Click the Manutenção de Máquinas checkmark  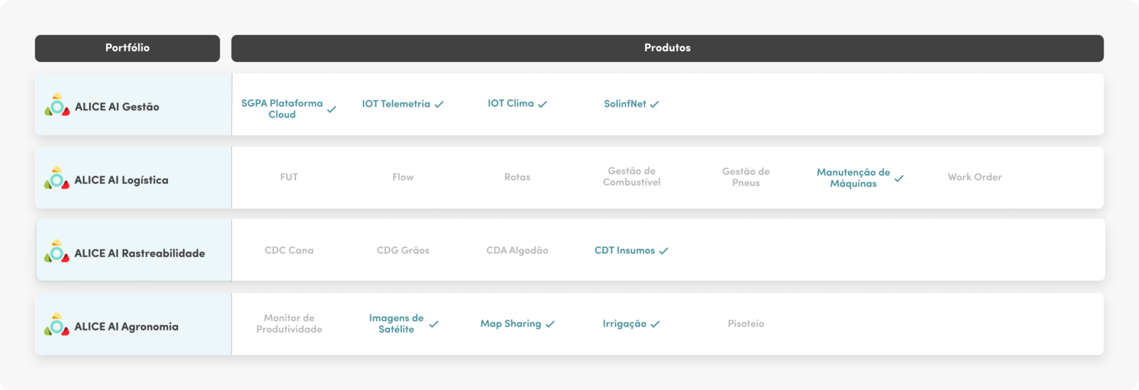899,179
